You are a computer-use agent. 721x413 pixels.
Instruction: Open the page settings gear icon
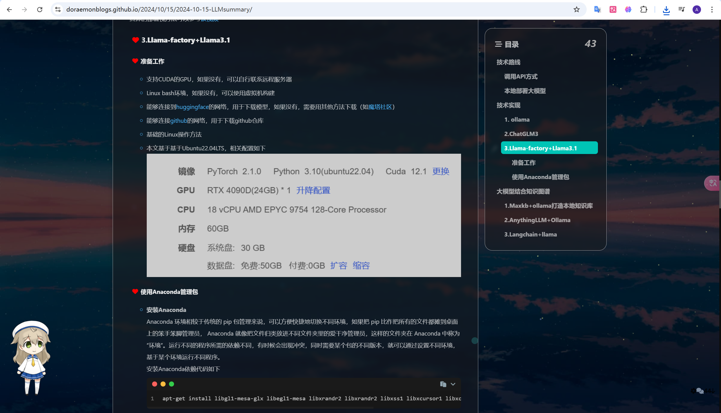pos(693,391)
